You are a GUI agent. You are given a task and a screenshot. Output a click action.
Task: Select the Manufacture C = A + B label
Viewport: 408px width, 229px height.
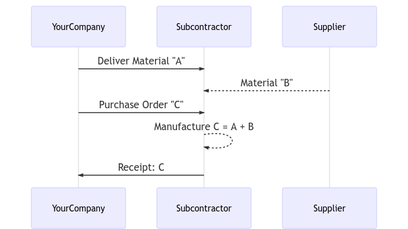click(x=204, y=126)
